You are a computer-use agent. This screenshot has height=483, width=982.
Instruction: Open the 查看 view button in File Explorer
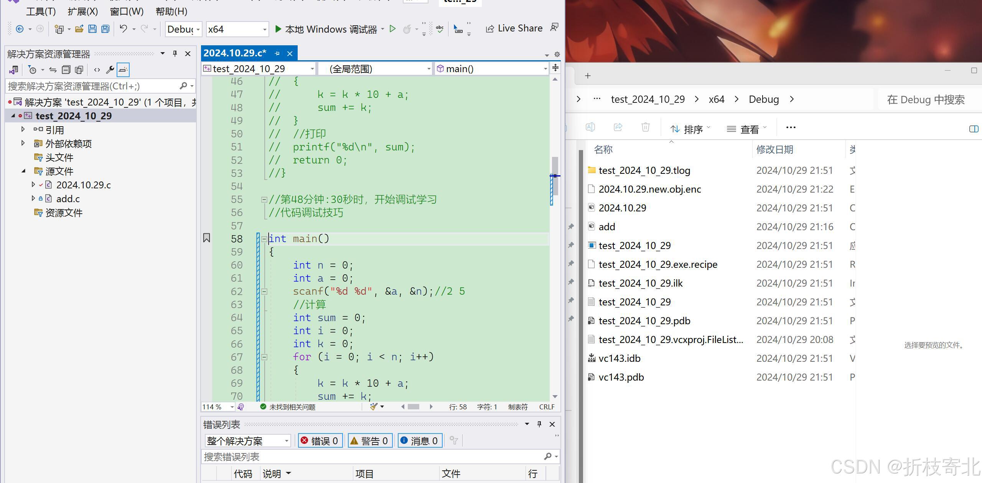pyautogui.click(x=746, y=129)
